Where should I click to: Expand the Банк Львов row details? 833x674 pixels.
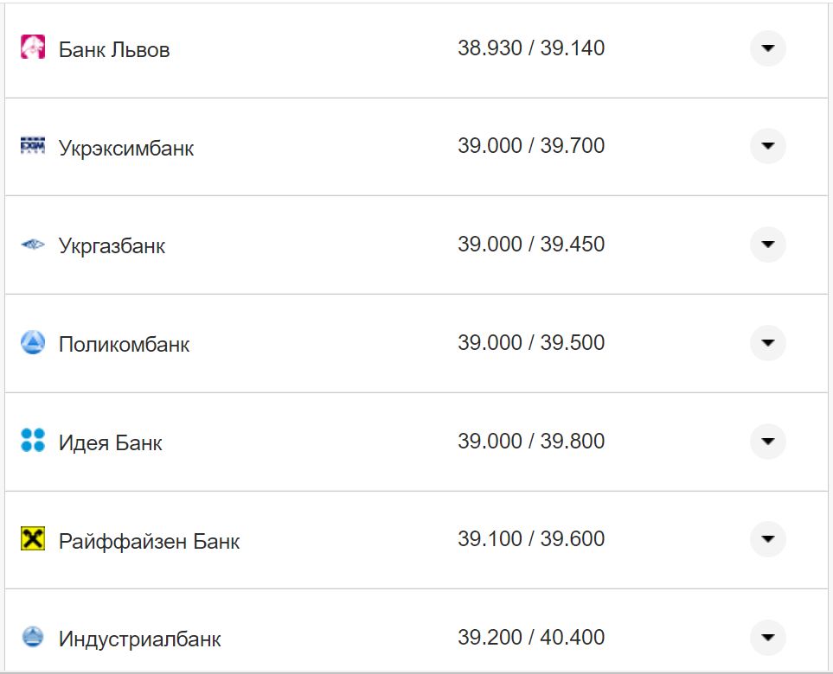pyautogui.click(x=767, y=48)
